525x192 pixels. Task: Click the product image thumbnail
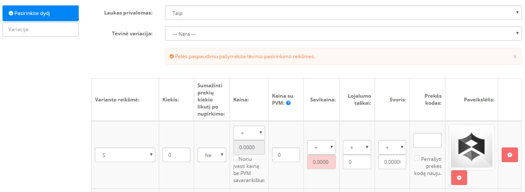[x=472, y=147]
